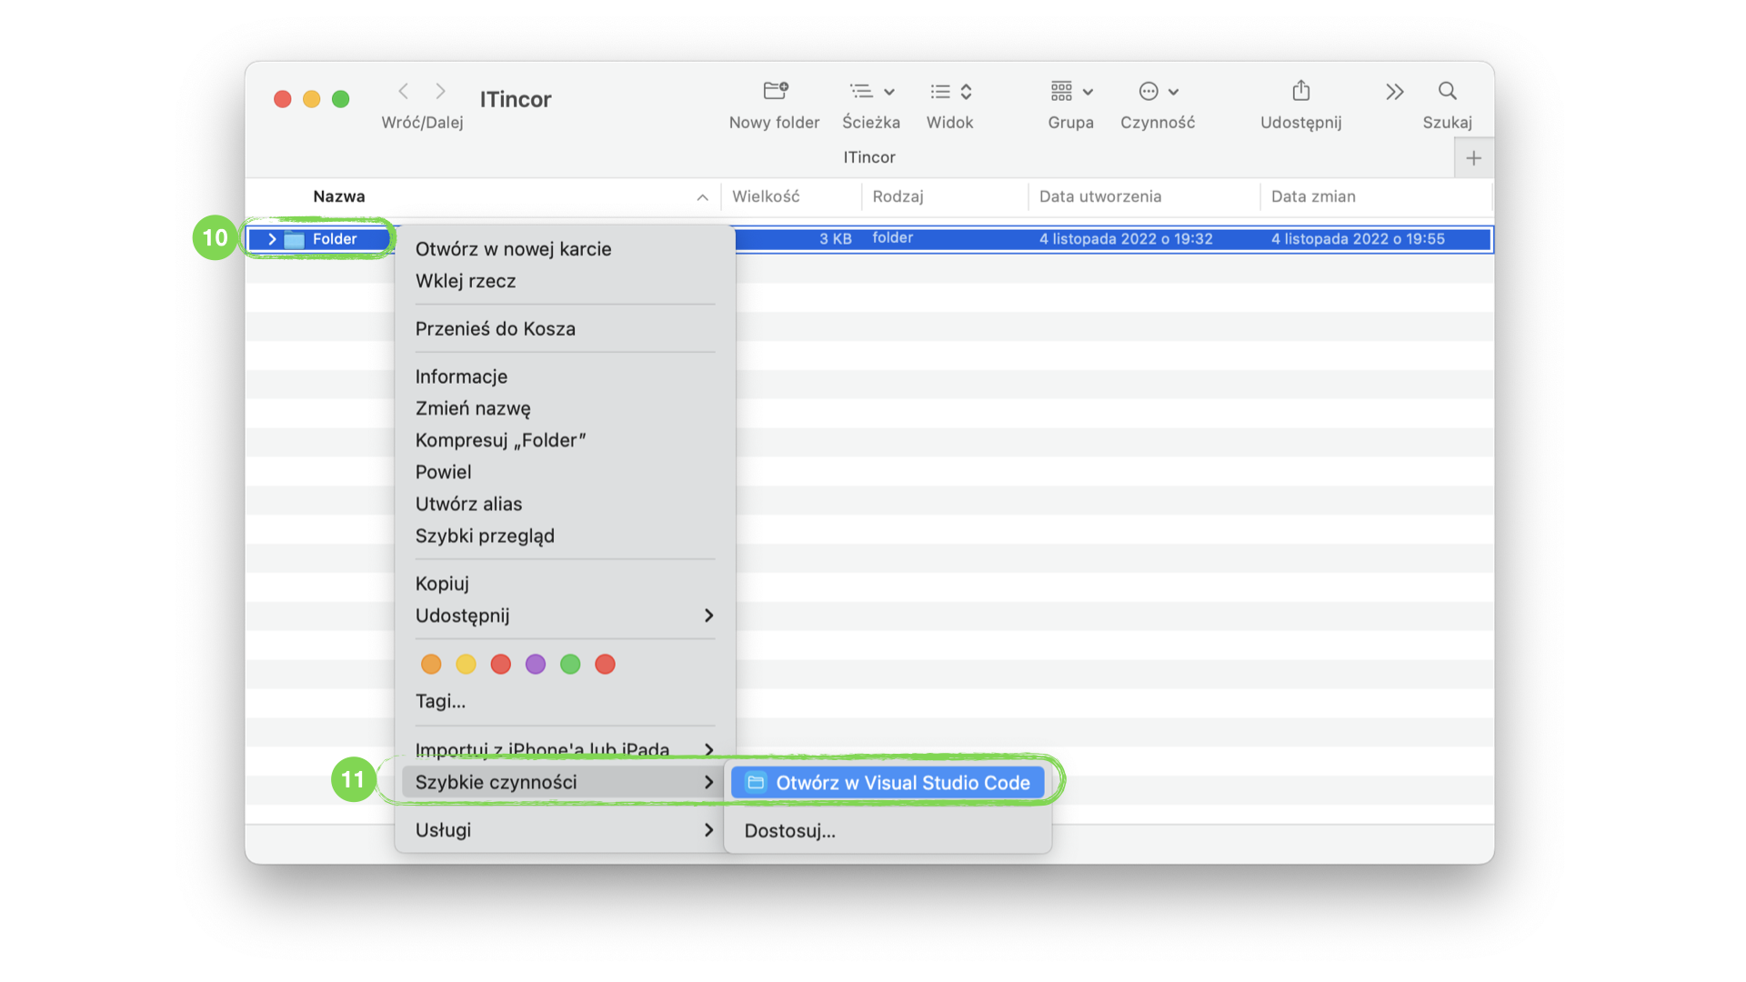Select Zmień nazwę menu entry
Viewport: 1746px width, 982px height.
coord(473,408)
